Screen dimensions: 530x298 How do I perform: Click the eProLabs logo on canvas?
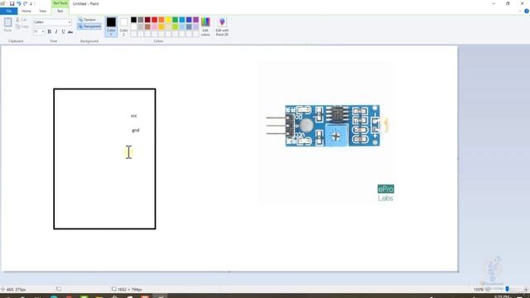(386, 193)
